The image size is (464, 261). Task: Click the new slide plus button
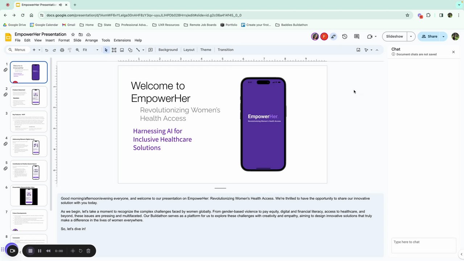coord(34,50)
